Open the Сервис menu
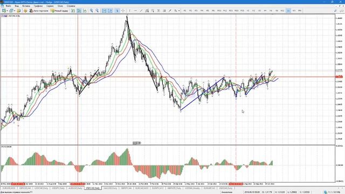The image size is (345, 194). [x=50, y=6]
